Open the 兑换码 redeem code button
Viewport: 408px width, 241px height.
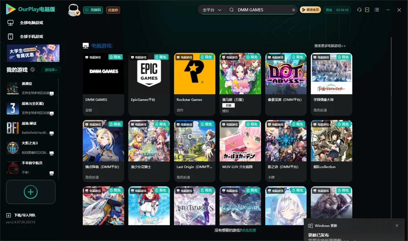pyautogui.click(x=93, y=10)
